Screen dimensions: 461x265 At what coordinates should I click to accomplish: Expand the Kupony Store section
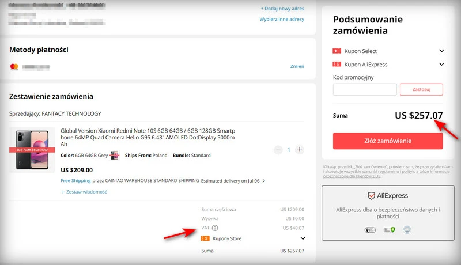(x=303, y=238)
